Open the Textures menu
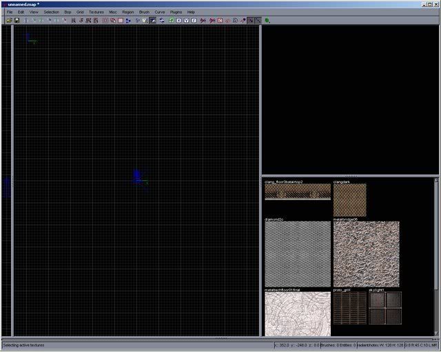The height and width of the screenshot is (352, 441). point(96,12)
